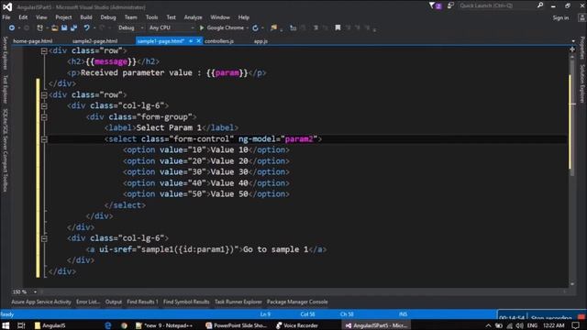Image resolution: width=587 pixels, height=330 pixels.
Task: Open the Azure App Service Activity tab
Action: click(41, 302)
